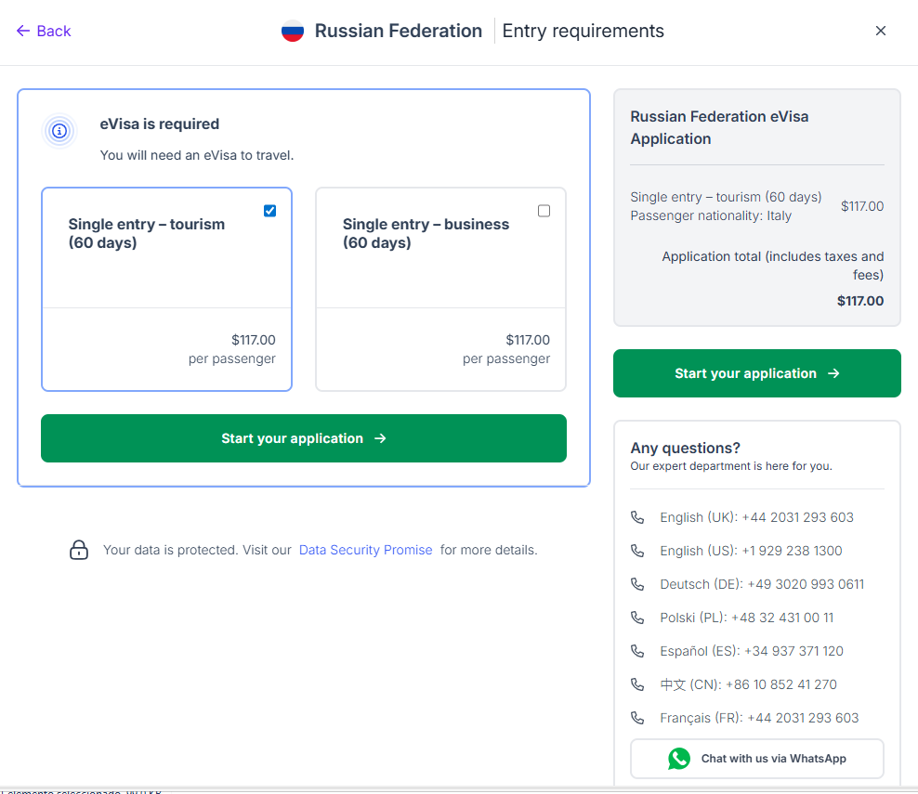
Task: Open the Data Security Promise link
Action: 365,550
